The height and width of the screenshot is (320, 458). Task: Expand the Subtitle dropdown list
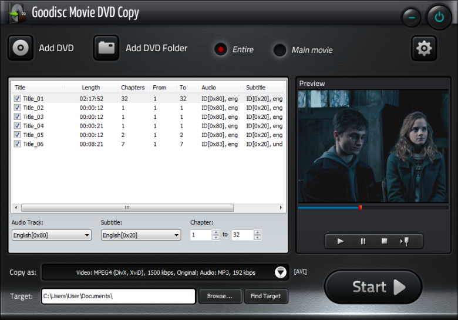(141, 235)
